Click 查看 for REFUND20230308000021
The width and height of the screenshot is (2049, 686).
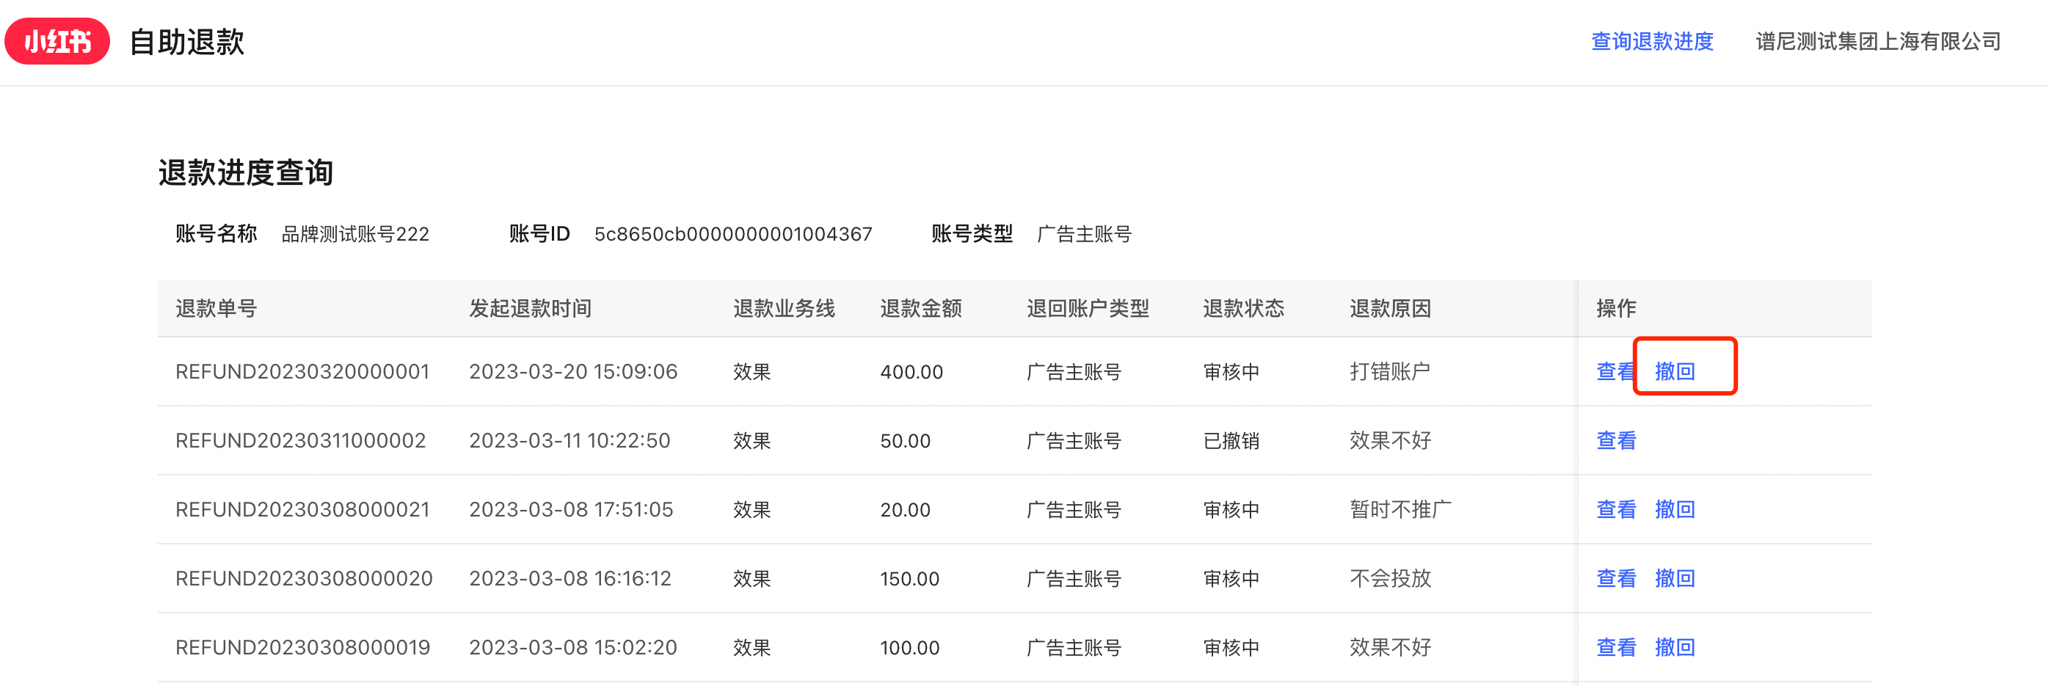tap(1616, 509)
